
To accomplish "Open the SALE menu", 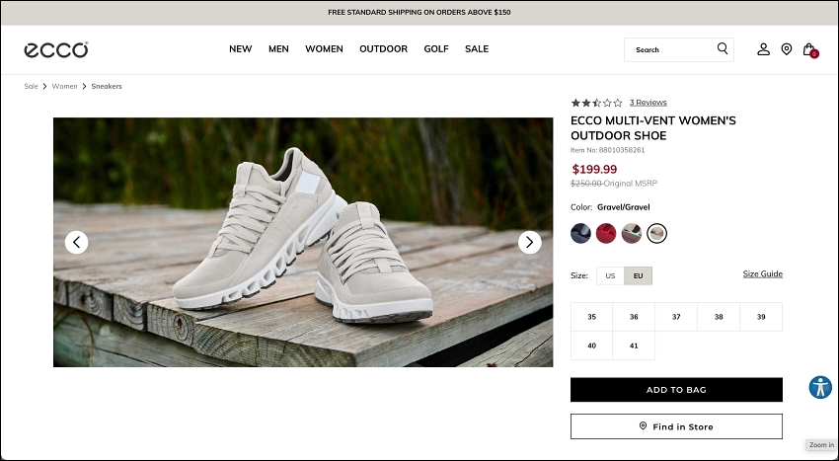I will [x=476, y=48].
